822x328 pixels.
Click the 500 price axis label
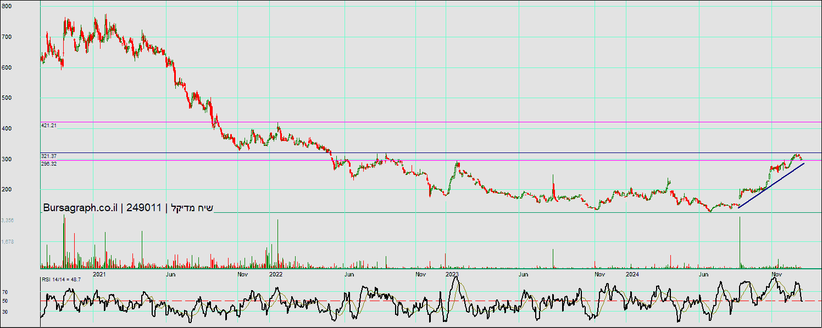click(x=7, y=98)
